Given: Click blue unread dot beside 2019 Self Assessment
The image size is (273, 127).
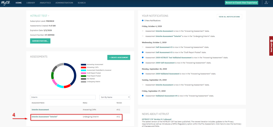Looking at the screenshot, I should pyautogui.click(x=143, y=63).
